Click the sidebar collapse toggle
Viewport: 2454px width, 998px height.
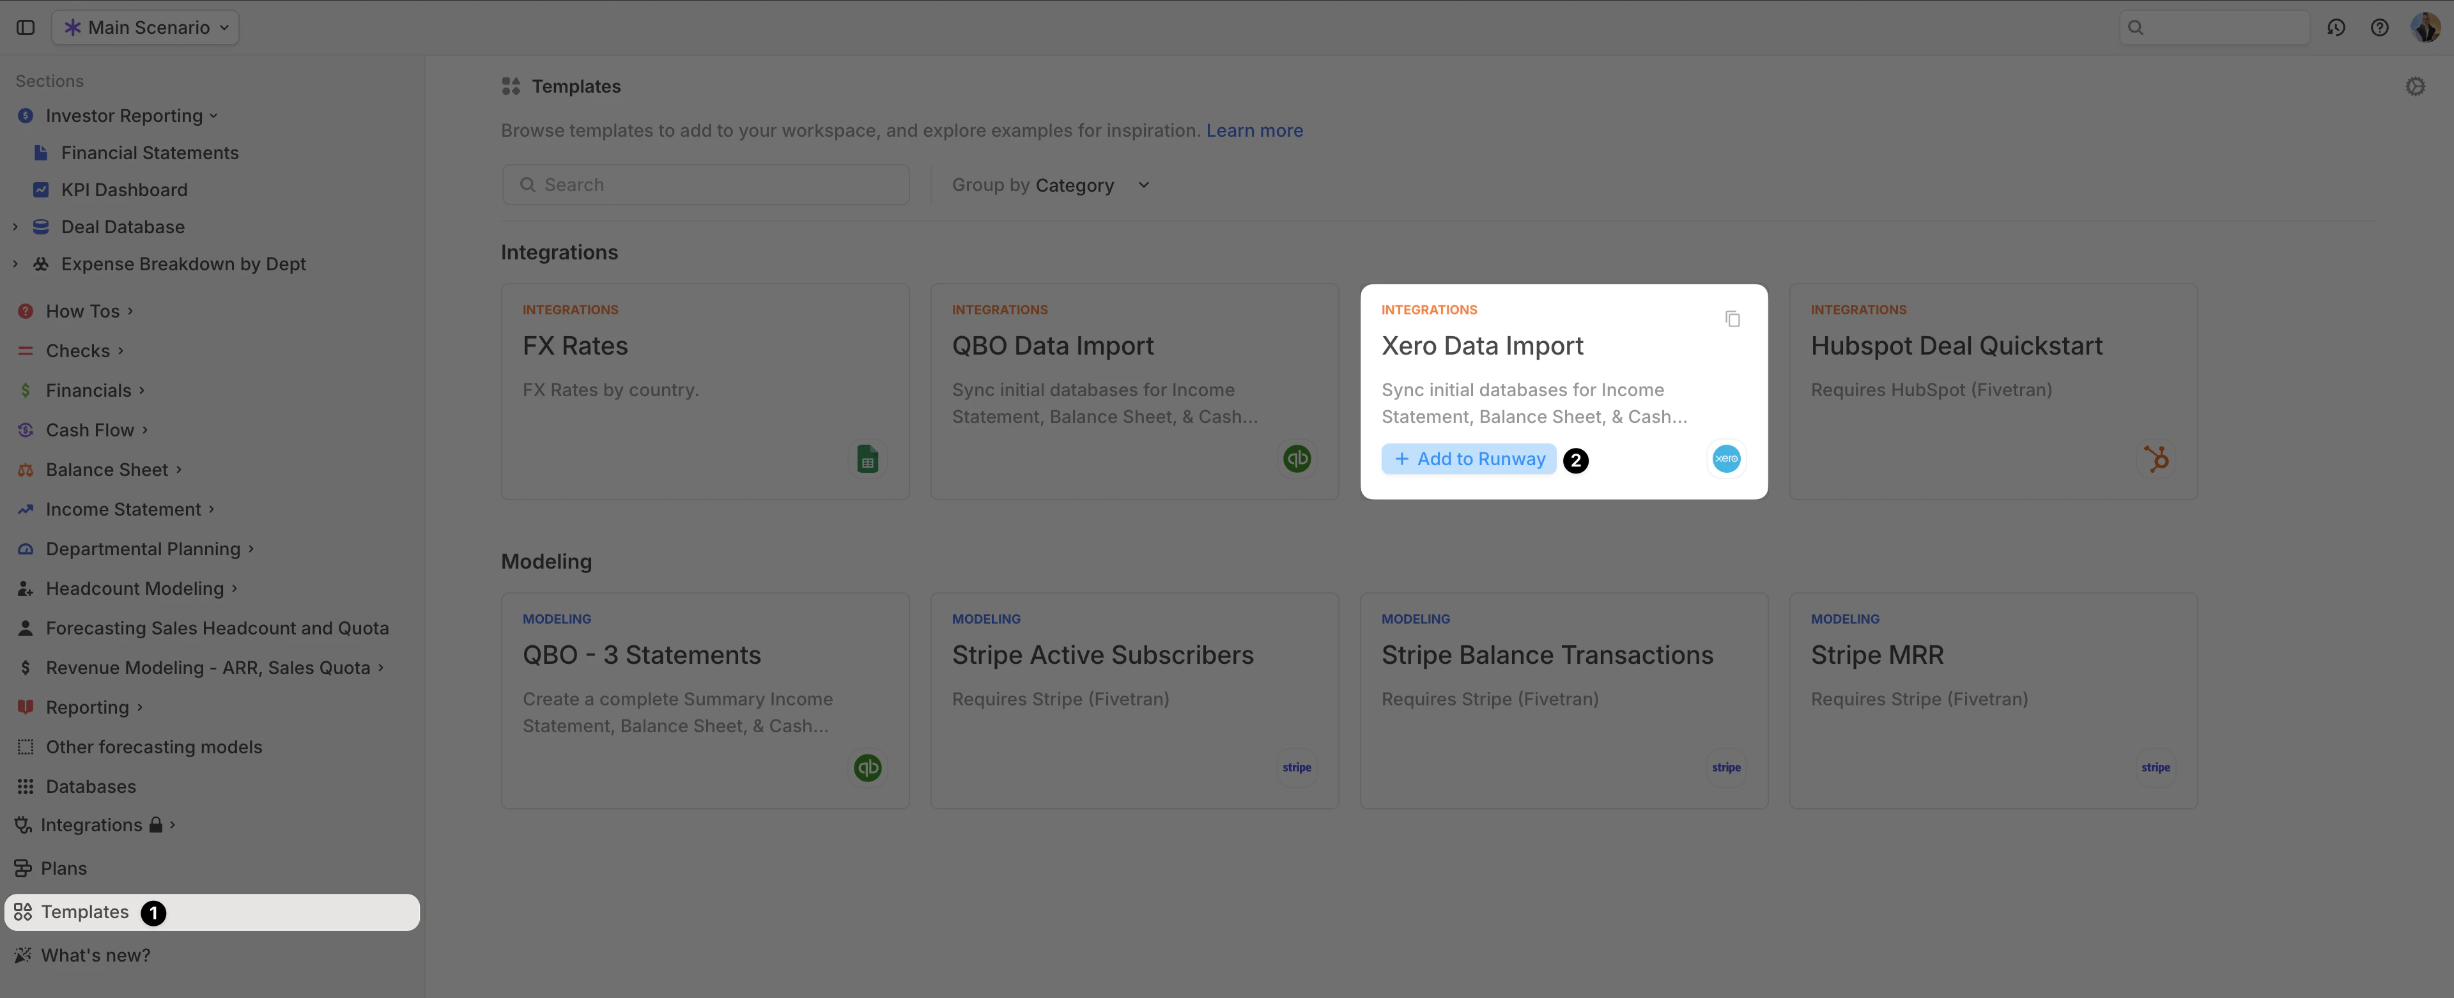(26, 27)
